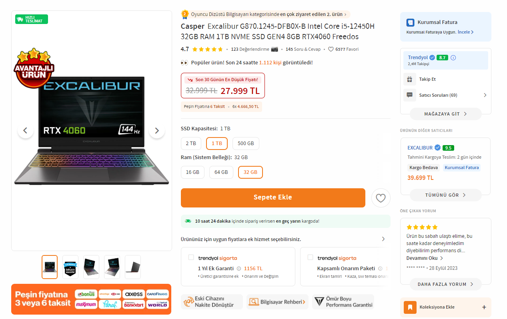Choose the 16 GB RAM option
The height and width of the screenshot is (319, 507).
click(192, 172)
